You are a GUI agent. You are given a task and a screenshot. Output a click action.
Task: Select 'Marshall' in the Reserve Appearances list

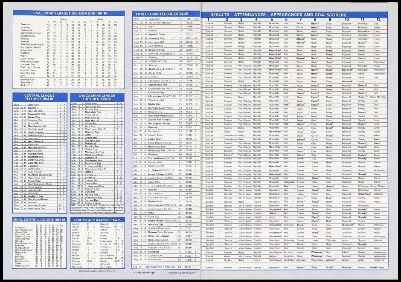(104, 224)
